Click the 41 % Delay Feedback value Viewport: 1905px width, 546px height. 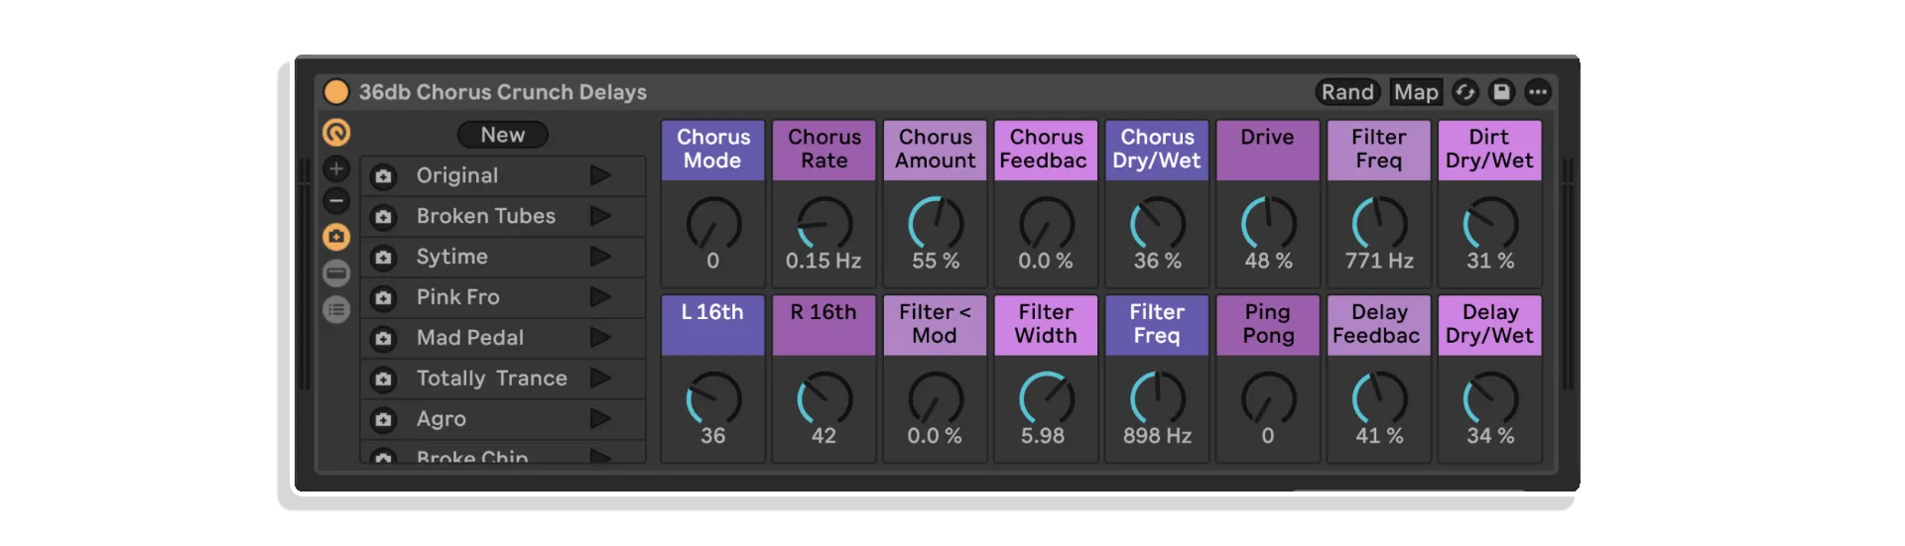(x=1380, y=436)
